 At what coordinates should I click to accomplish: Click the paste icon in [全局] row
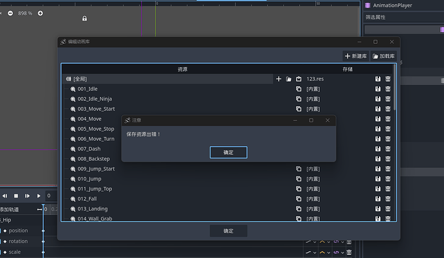299,78
